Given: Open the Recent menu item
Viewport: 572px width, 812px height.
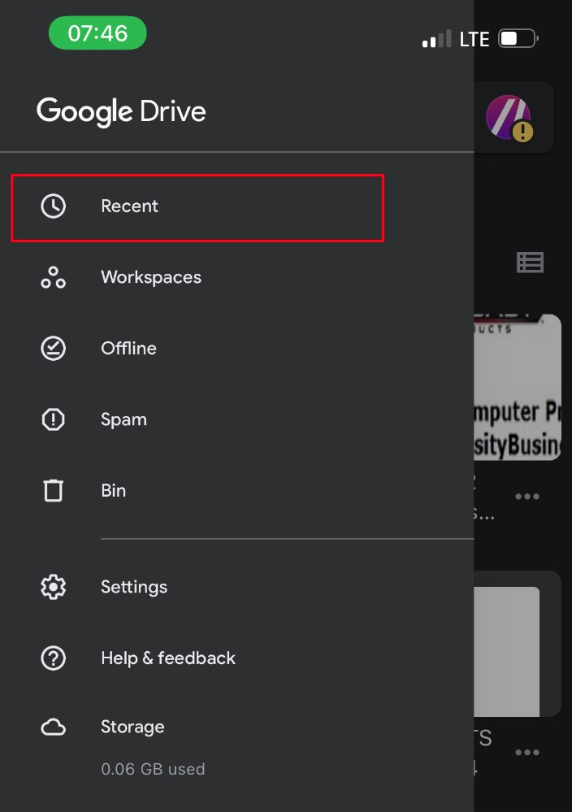Looking at the screenshot, I should point(197,207).
